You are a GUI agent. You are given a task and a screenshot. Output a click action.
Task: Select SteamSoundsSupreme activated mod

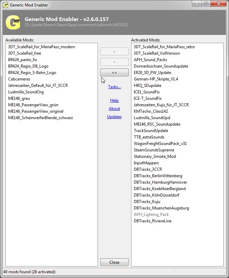click(154, 150)
